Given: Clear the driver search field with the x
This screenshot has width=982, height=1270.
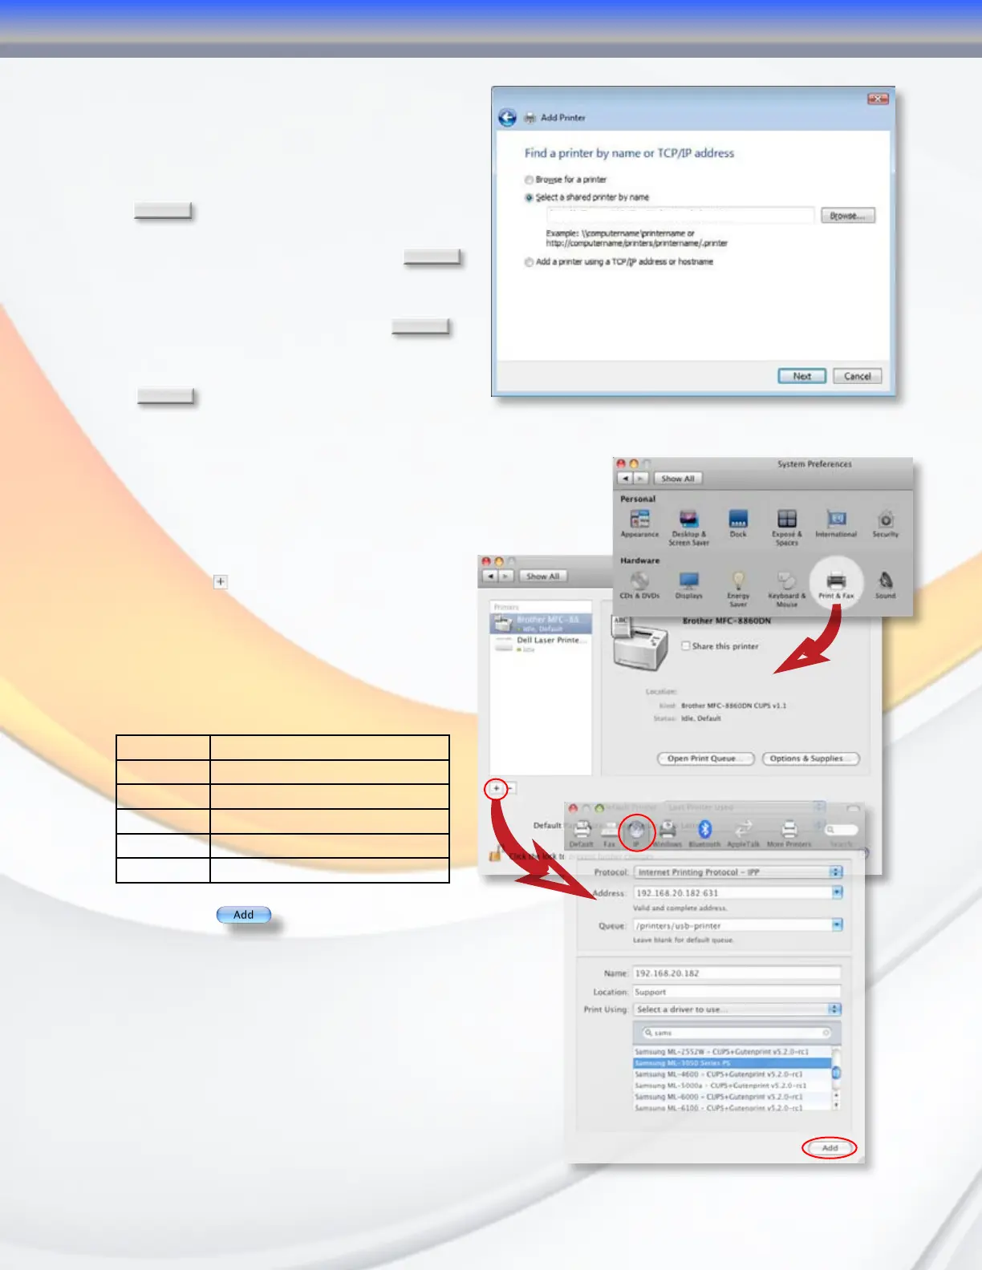Looking at the screenshot, I should pyautogui.click(x=826, y=1033).
